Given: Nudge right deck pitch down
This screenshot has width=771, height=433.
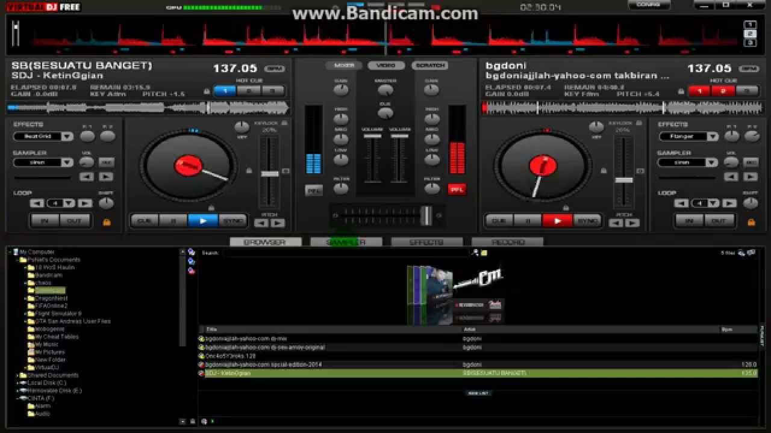Looking at the screenshot, I should coord(616,223).
